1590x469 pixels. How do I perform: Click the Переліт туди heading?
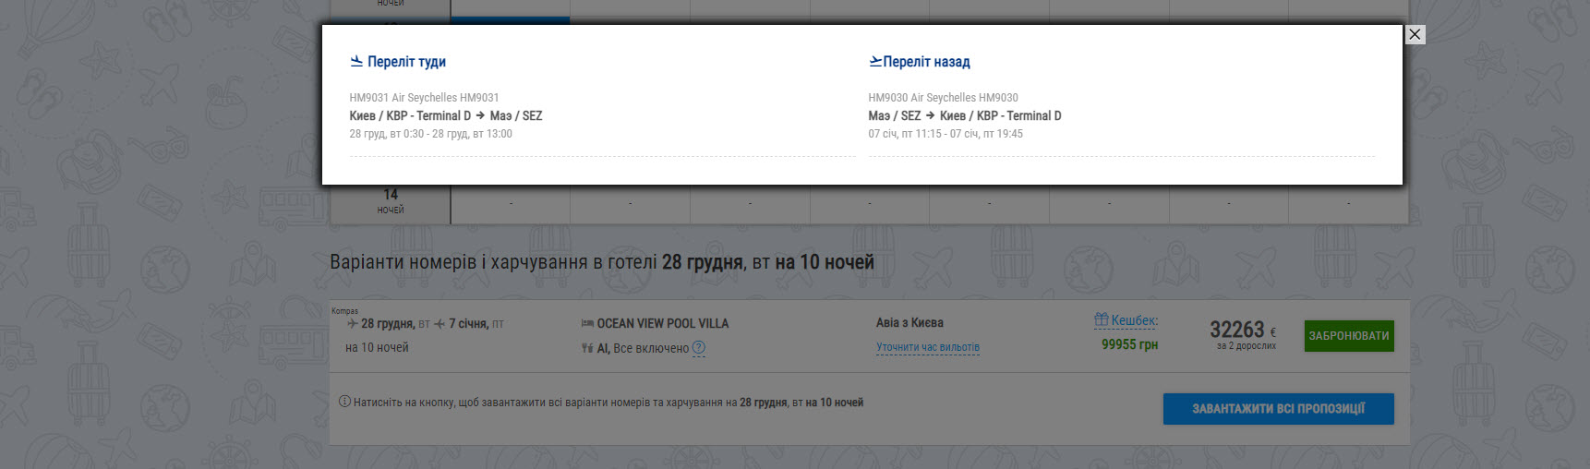(406, 62)
